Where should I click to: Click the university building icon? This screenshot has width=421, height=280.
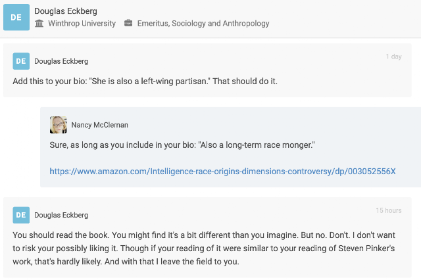point(39,24)
